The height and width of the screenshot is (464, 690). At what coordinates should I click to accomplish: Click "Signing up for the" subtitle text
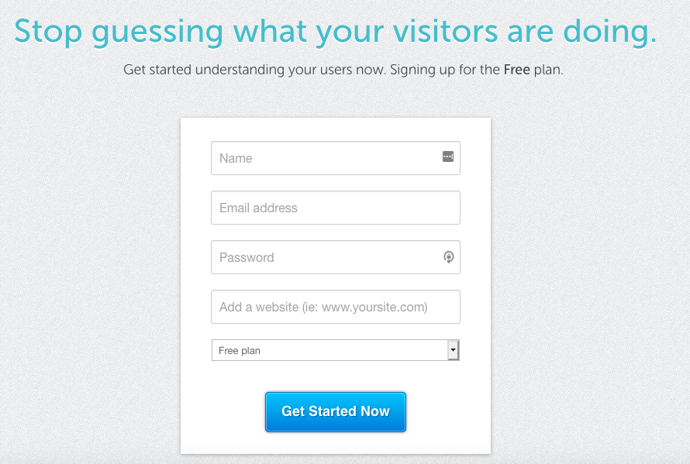coord(445,70)
